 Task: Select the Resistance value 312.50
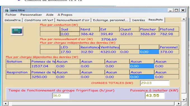(x=90, y=52)
